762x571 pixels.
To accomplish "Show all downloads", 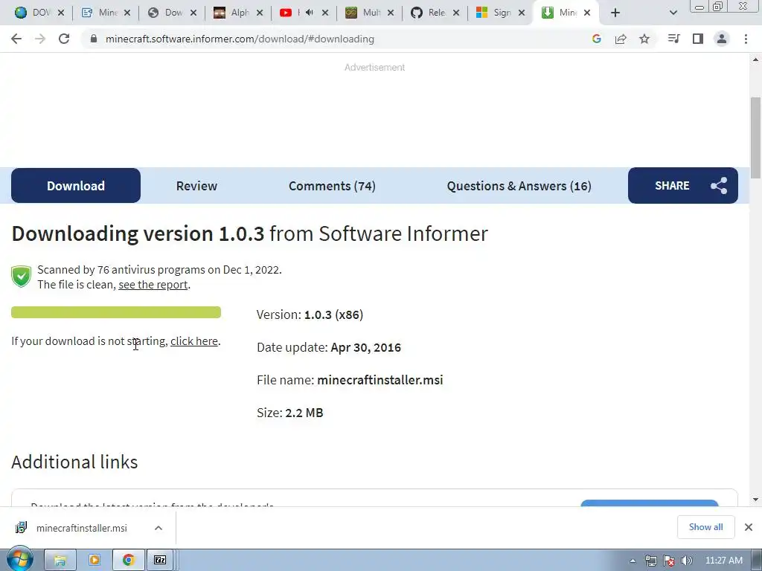I will click(705, 527).
